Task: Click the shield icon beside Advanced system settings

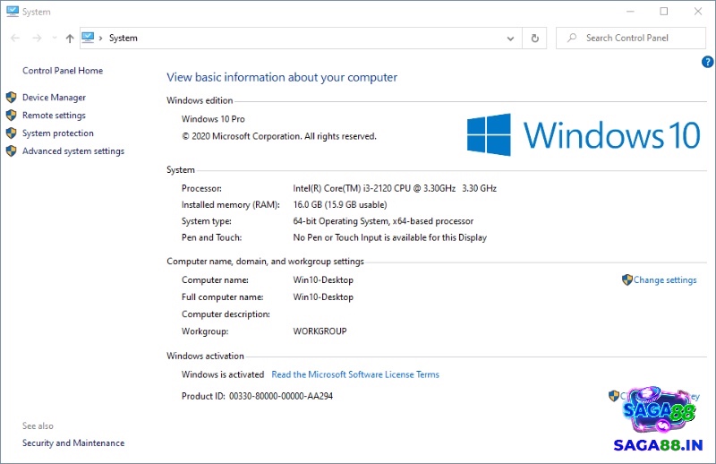Action: 12,151
